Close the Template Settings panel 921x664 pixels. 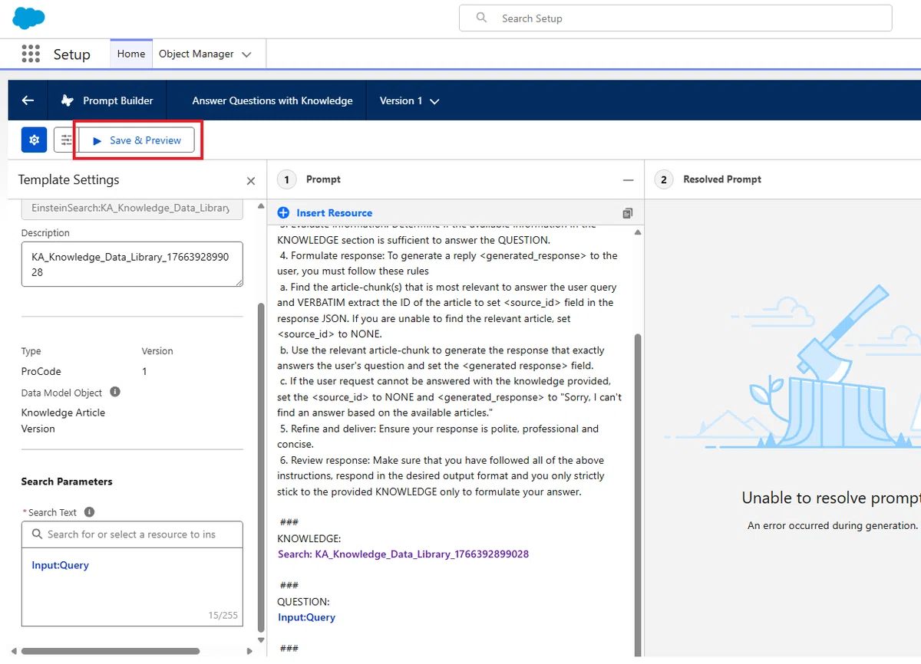click(x=250, y=181)
